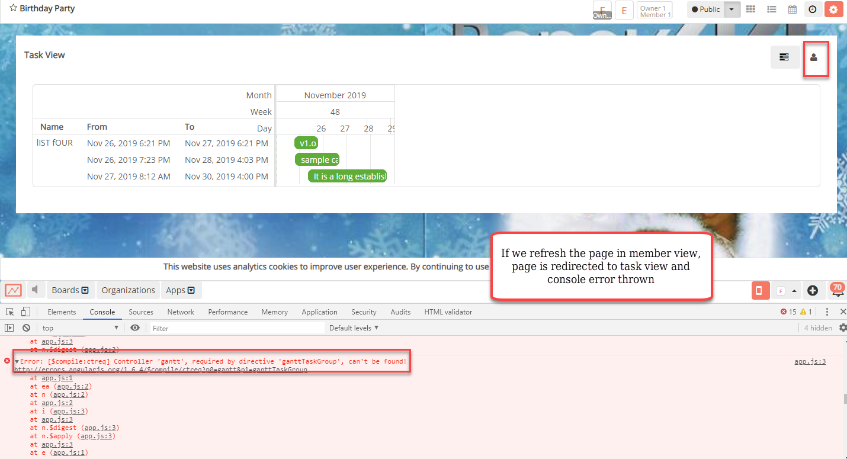Open the Elements tab
This screenshot has width=847, height=459.
(x=62, y=312)
